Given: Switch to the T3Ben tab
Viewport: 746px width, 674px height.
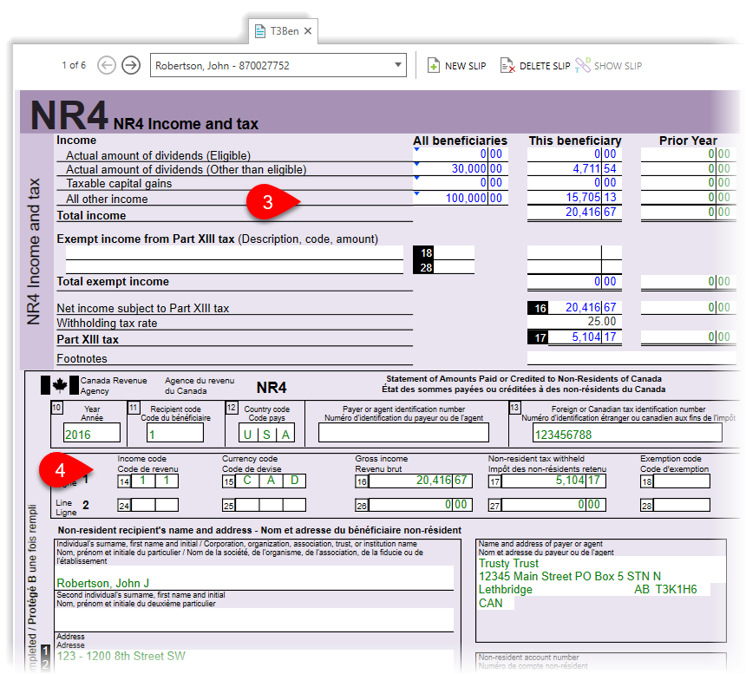Looking at the screenshot, I should click(284, 31).
